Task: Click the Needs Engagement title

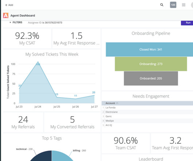Action: [x=151, y=96]
